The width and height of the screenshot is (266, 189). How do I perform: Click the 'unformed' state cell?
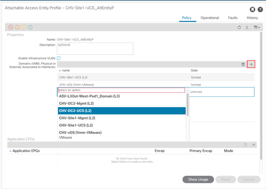pos(196,92)
